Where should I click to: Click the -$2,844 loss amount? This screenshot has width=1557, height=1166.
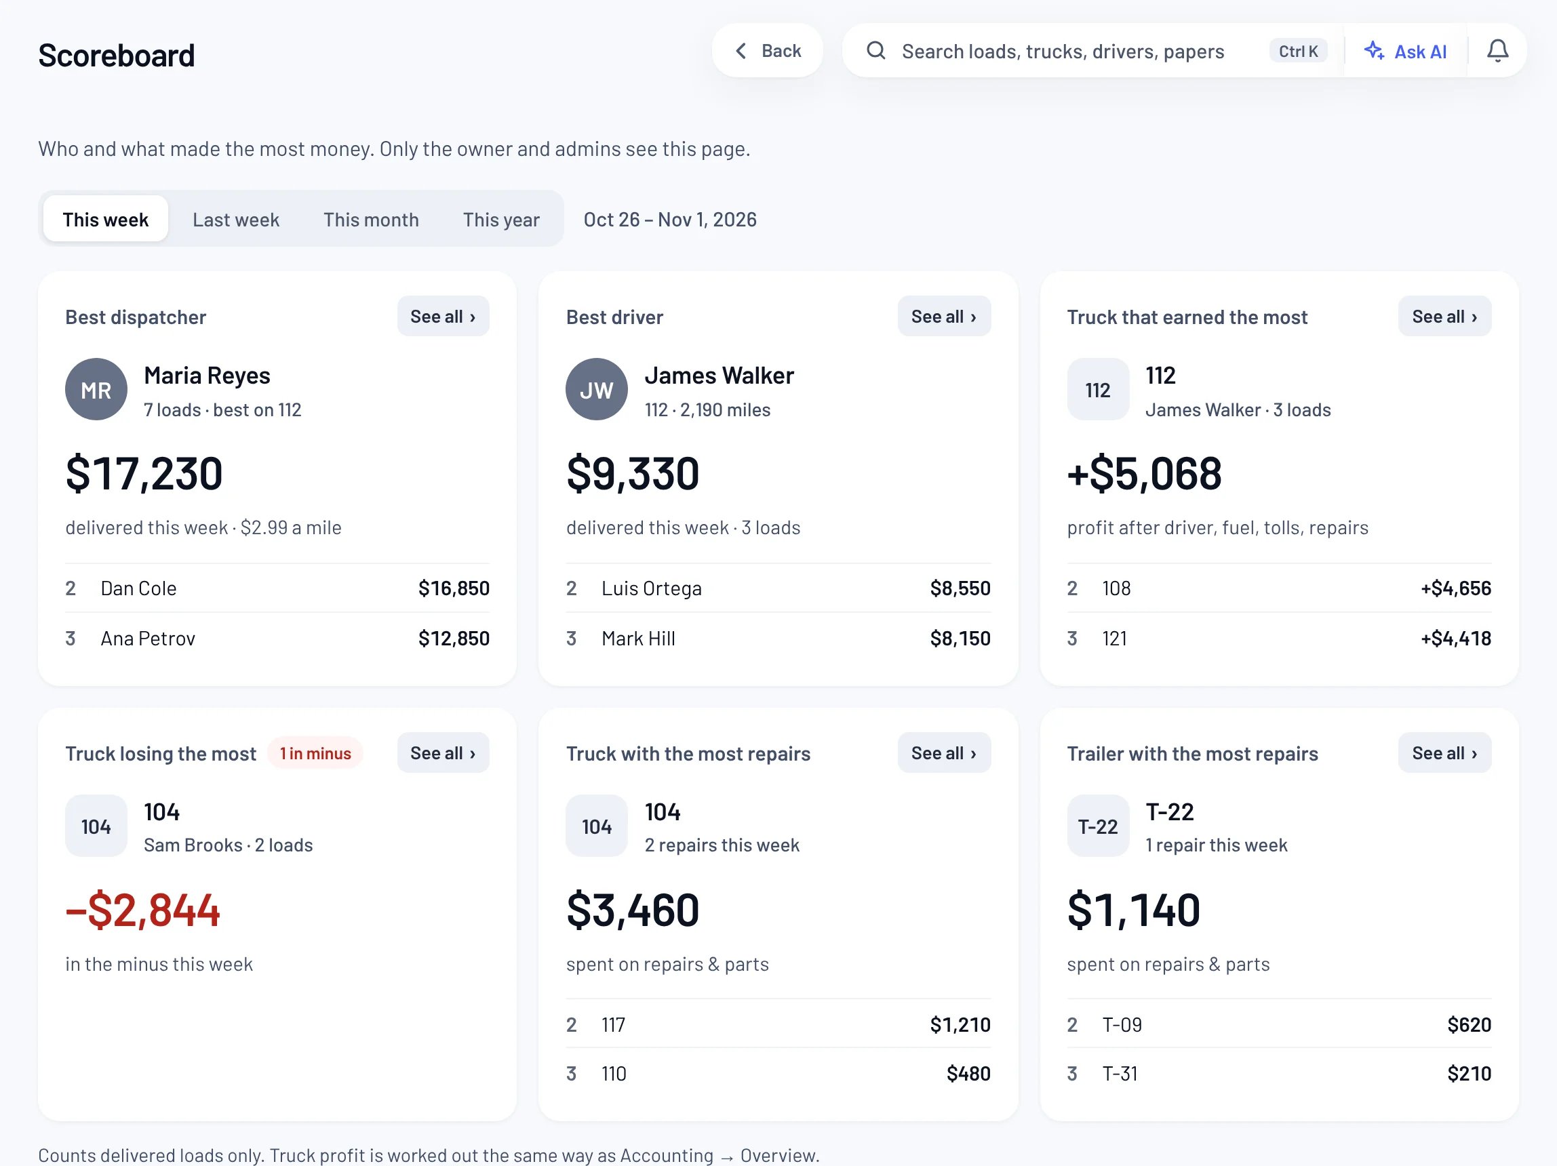coord(143,910)
